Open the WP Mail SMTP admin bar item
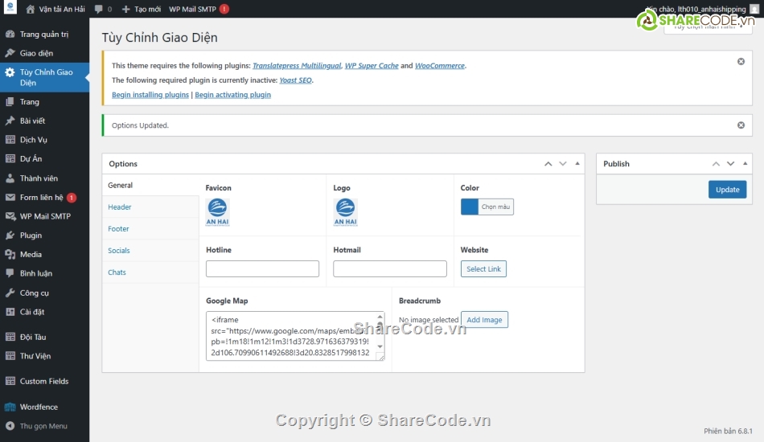 199,10
